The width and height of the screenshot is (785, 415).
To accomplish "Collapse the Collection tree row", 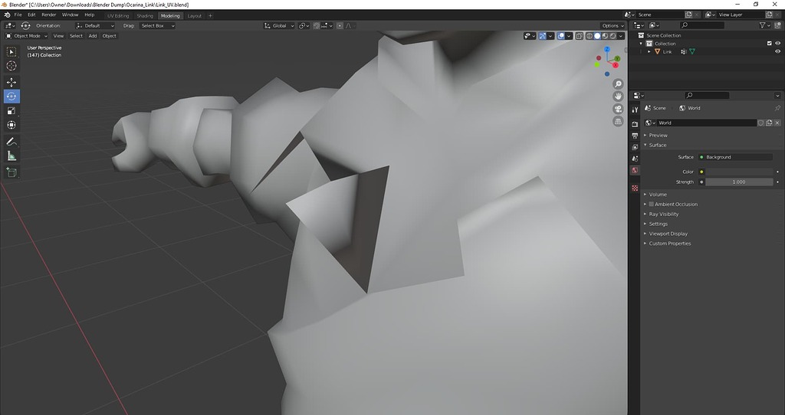I will click(x=642, y=44).
